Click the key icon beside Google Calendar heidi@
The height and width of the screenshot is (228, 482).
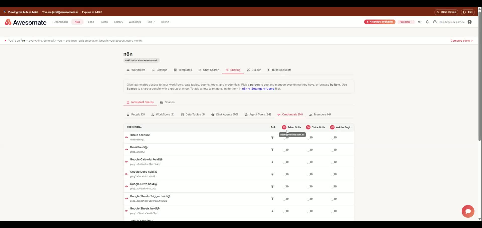click(127, 162)
